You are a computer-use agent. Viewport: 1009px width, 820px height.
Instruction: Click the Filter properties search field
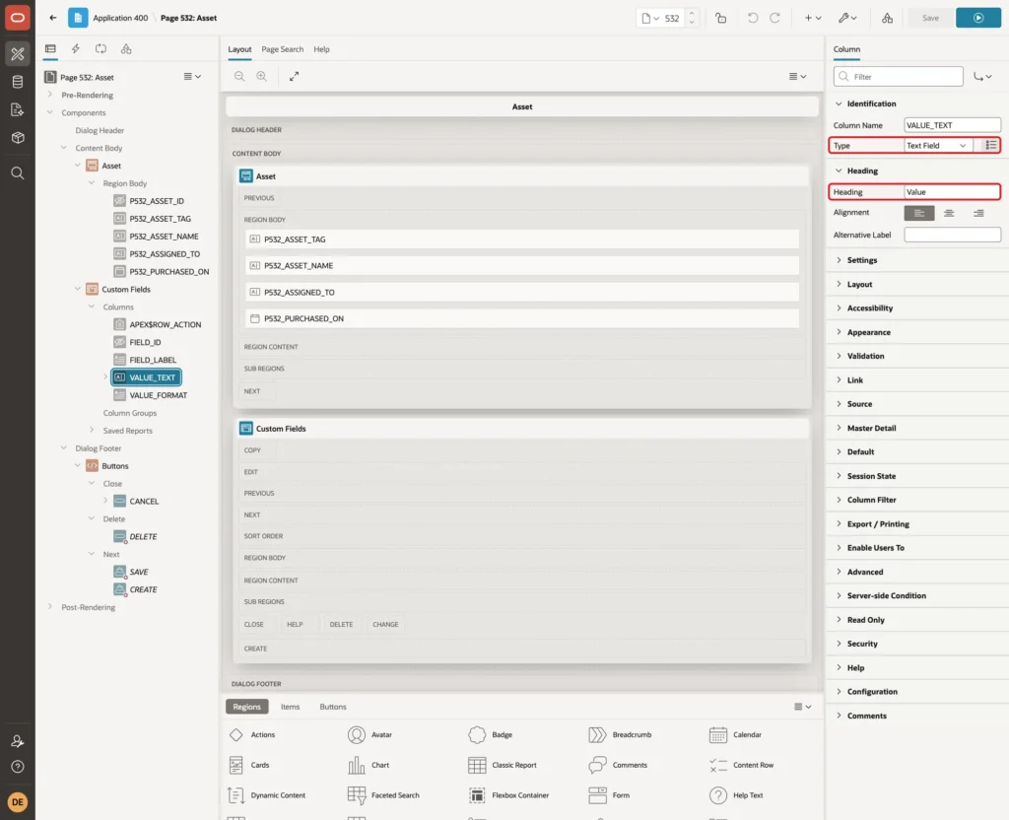pyautogui.click(x=899, y=77)
